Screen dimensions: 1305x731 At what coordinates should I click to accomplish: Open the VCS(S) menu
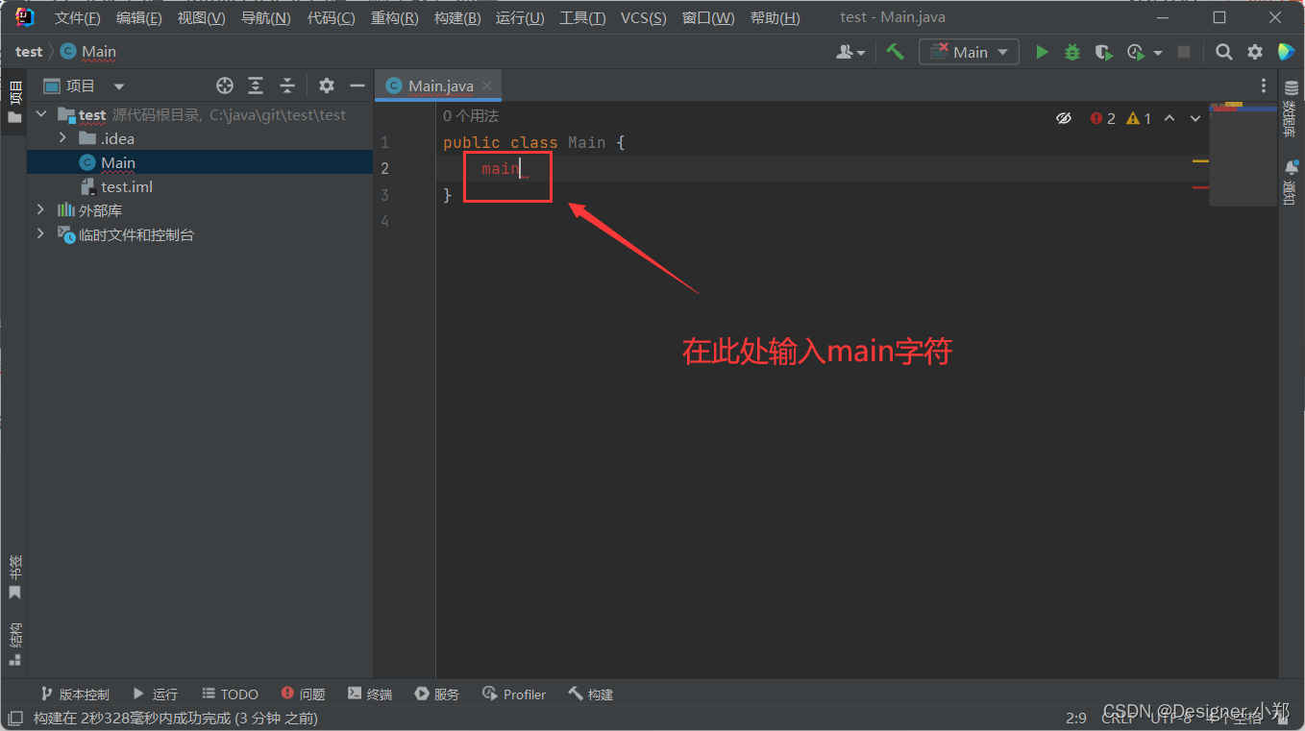point(643,18)
